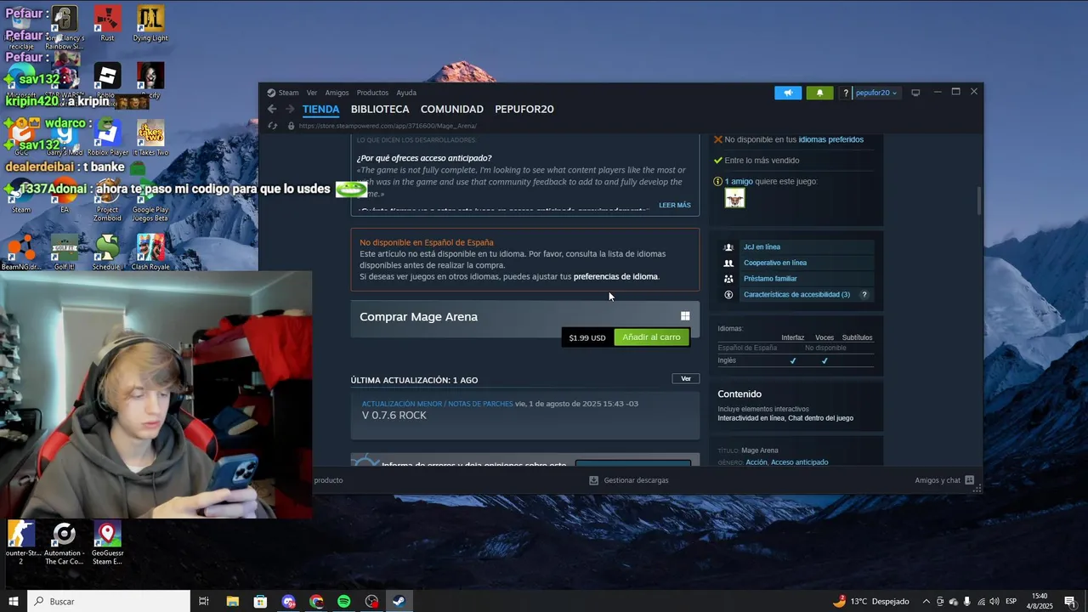Click the JcJ en línea people icon

point(728,247)
